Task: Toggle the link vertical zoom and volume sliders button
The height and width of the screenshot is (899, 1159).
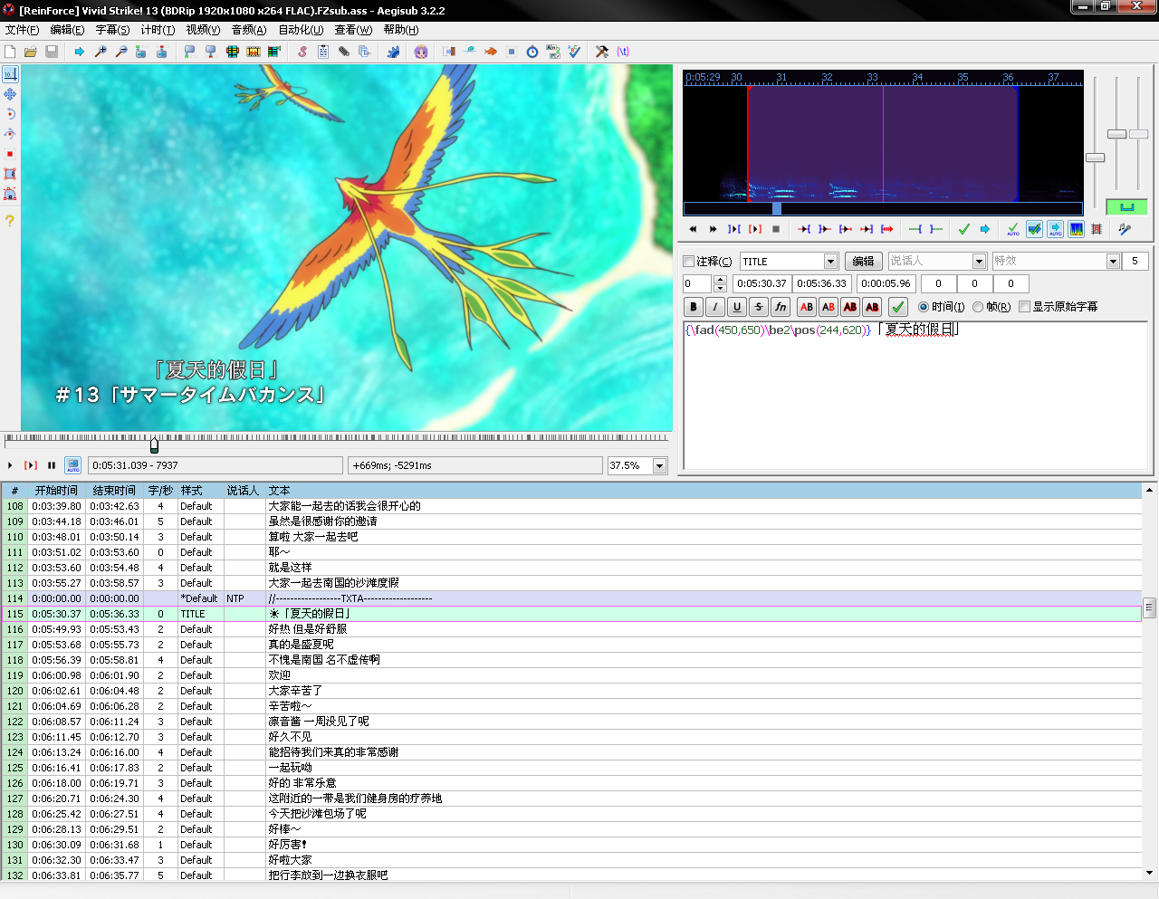Action: coord(1126,207)
